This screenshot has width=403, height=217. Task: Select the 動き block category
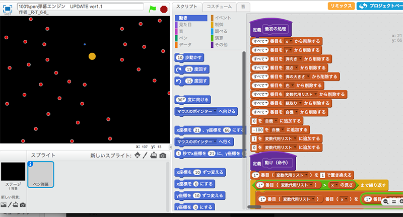tap(191, 18)
